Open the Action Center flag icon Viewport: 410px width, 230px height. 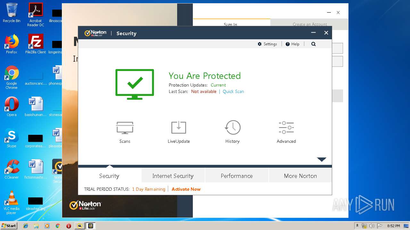point(380,226)
